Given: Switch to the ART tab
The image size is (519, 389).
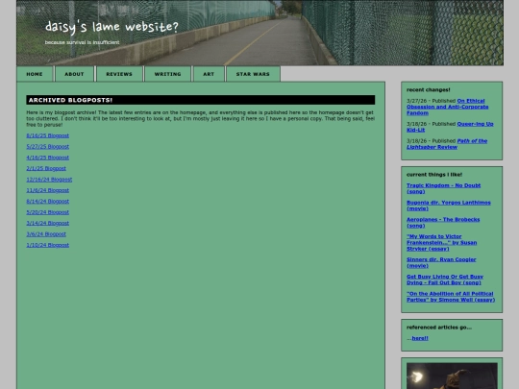Looking at the screenshot, I should 209,74.
